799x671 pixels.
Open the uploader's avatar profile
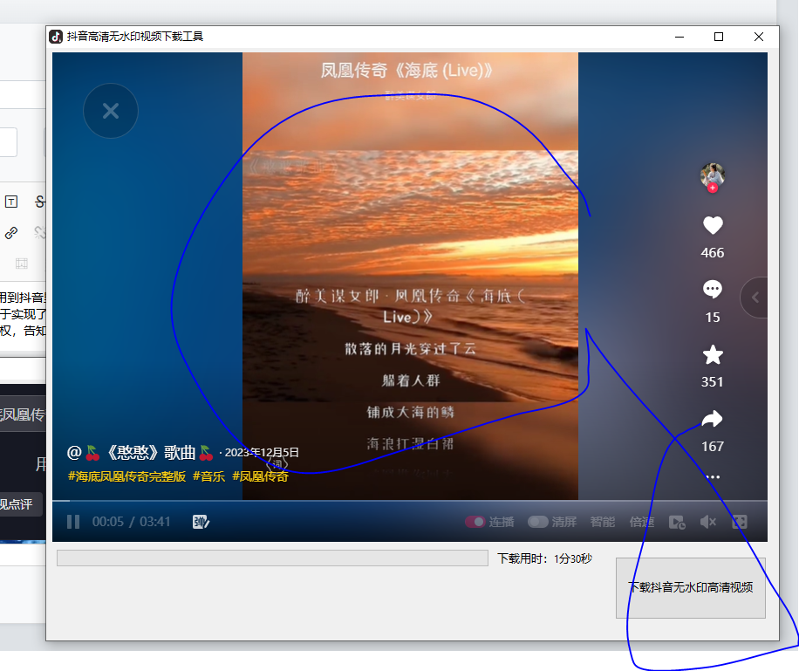(713, 175)
